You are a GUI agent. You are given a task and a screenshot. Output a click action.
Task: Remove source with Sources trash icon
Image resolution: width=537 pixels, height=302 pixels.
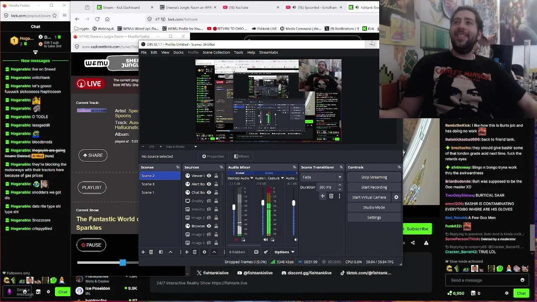[x=195, y=252]
